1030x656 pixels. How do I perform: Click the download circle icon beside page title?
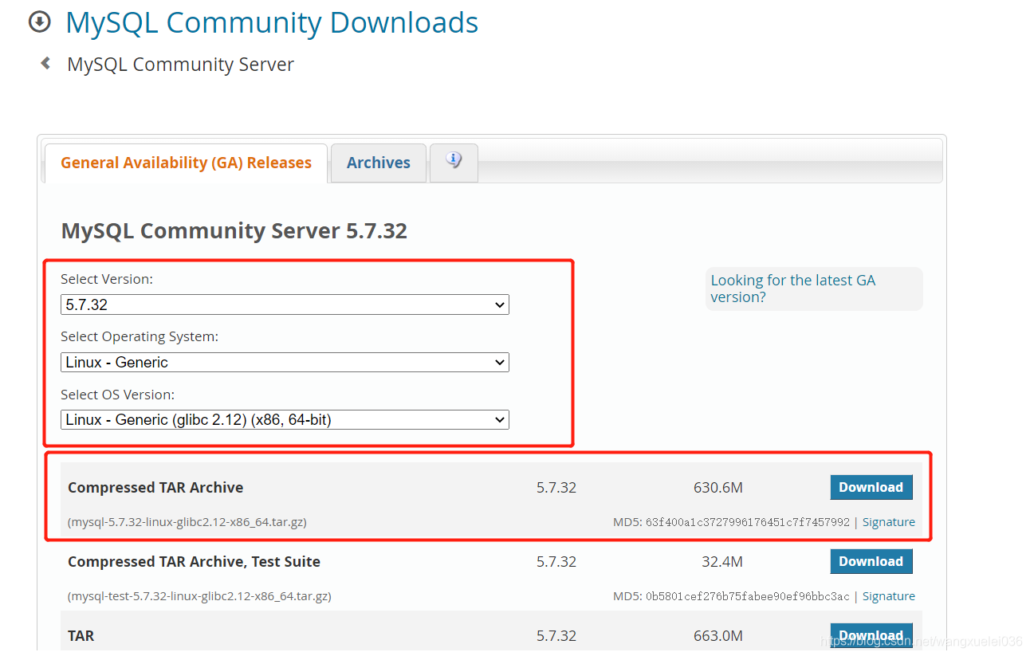tap(39, 22)
